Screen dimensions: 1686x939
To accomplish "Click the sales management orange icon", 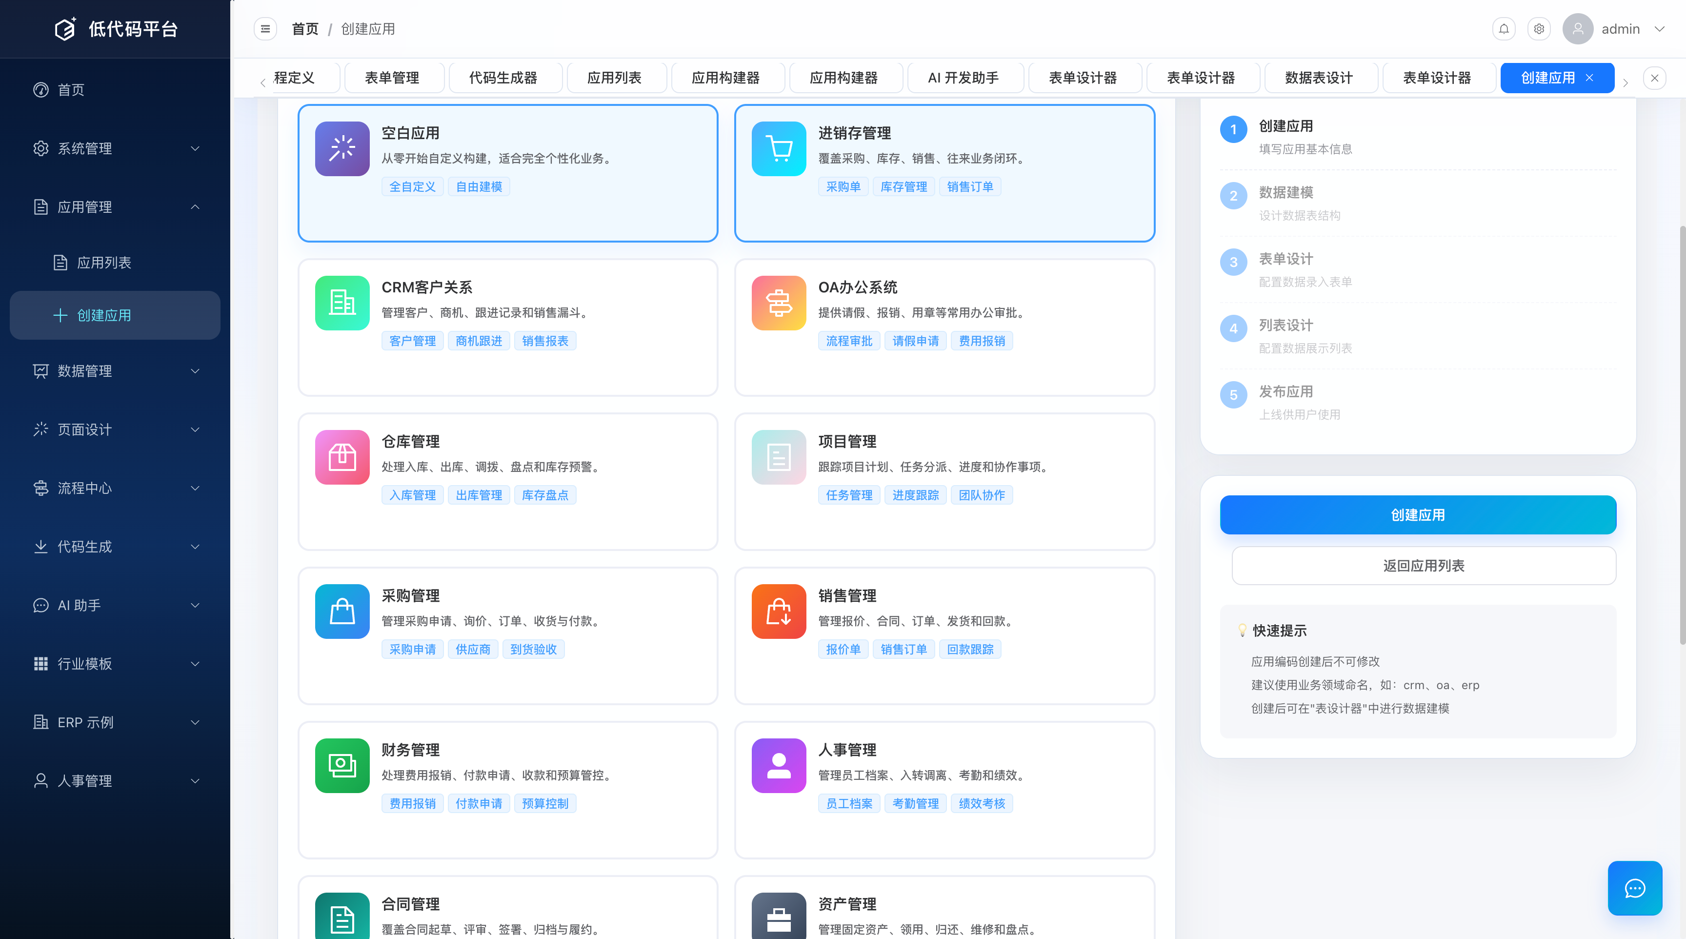I will point(779,612).
